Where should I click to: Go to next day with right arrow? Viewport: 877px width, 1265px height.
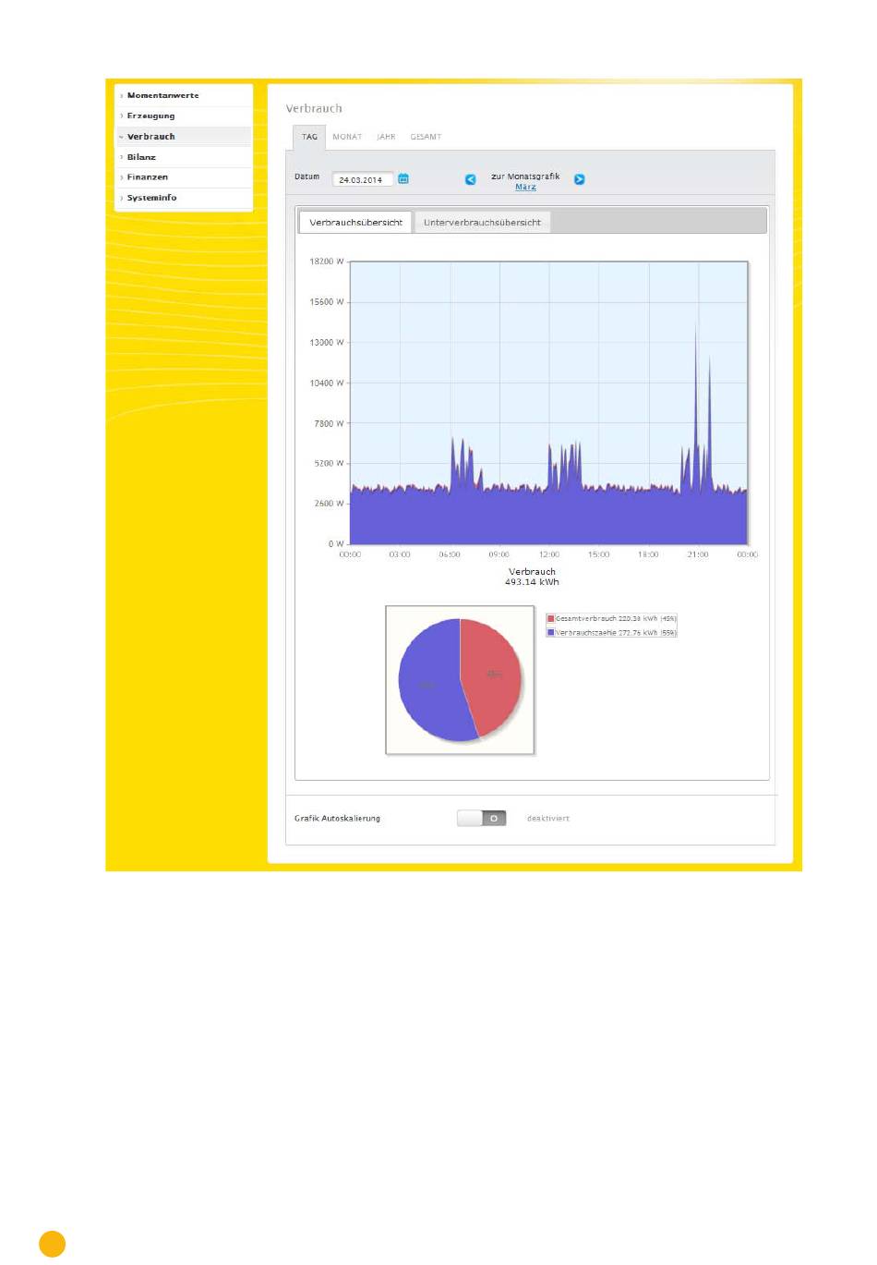pos(580,179)
